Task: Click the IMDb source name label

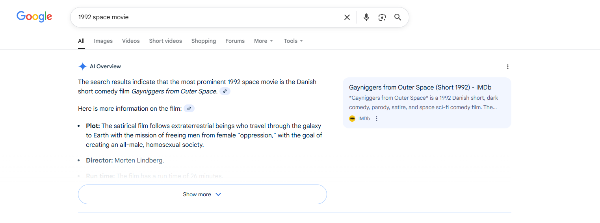Action: coord(364,119)
